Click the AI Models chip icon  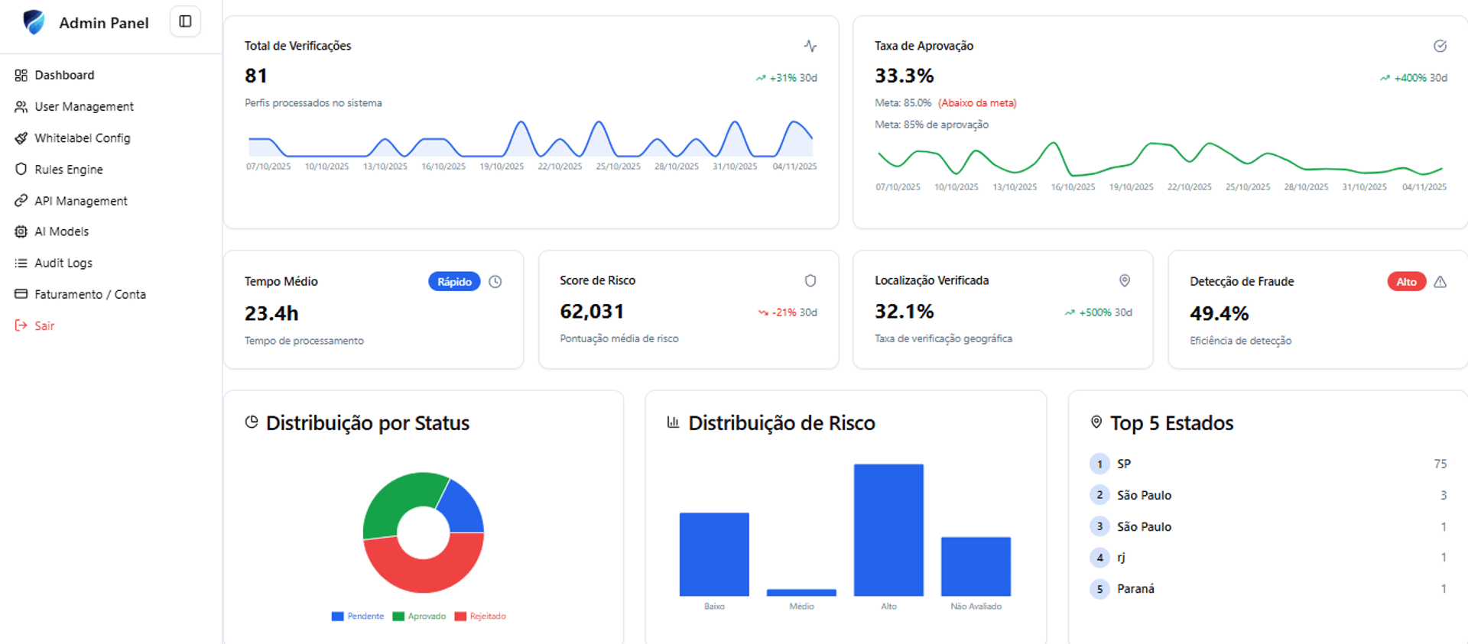(21, 231)
